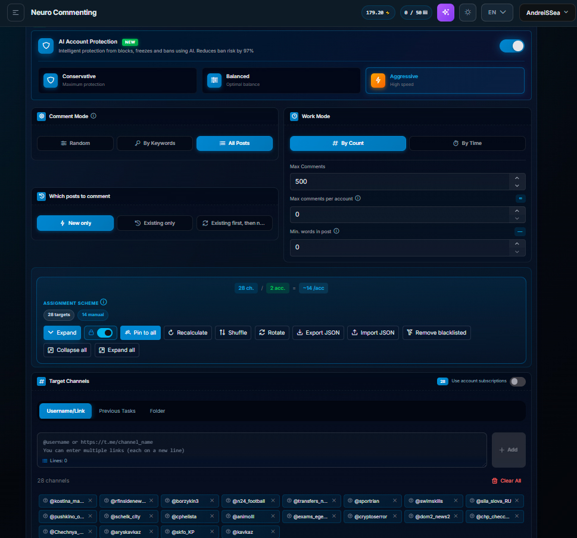This screenshot has width=577, height=538.
Task: Remove the @sila_slova_RU channel chip
Action: pos(517,501)
